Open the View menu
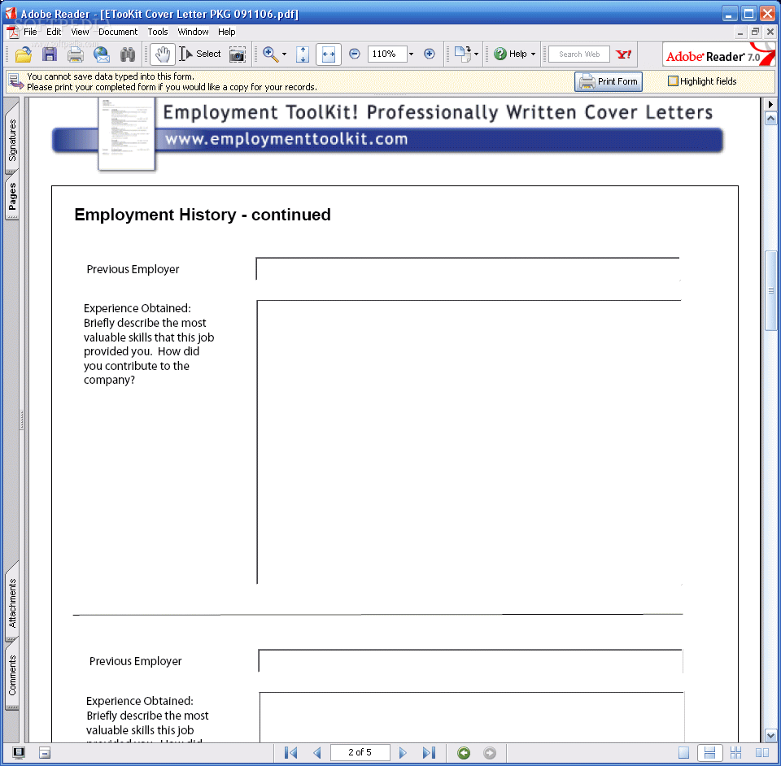This screenshot has height=766, width=781. pos(80,32)
